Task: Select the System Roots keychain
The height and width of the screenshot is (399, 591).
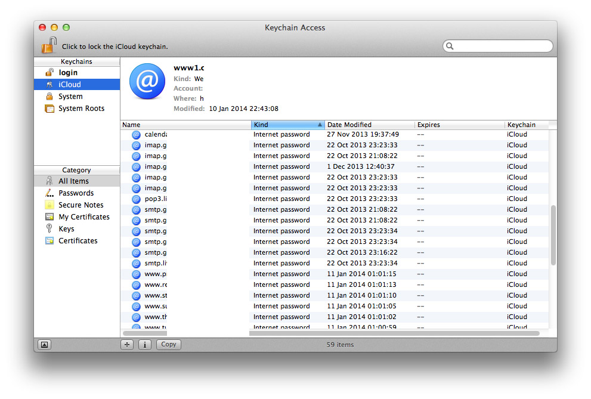Action: [77, 109]
